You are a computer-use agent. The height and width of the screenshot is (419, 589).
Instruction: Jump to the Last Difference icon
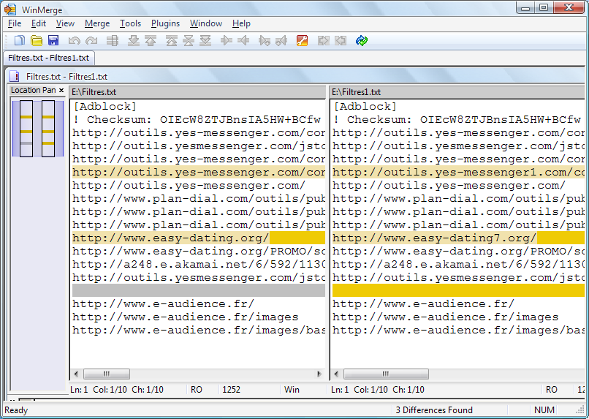pos(205,41)
